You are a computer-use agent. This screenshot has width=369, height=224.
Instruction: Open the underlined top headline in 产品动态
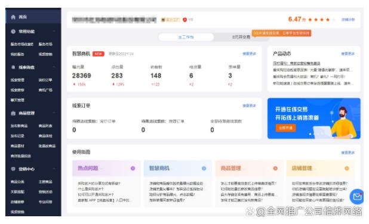point(297,63)
